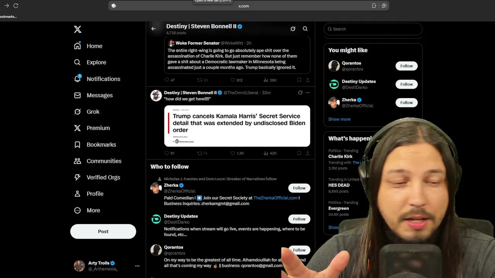This screenshot has width=495, height=278.
Task: Click the Notifications bell icon
Action: 77,79
